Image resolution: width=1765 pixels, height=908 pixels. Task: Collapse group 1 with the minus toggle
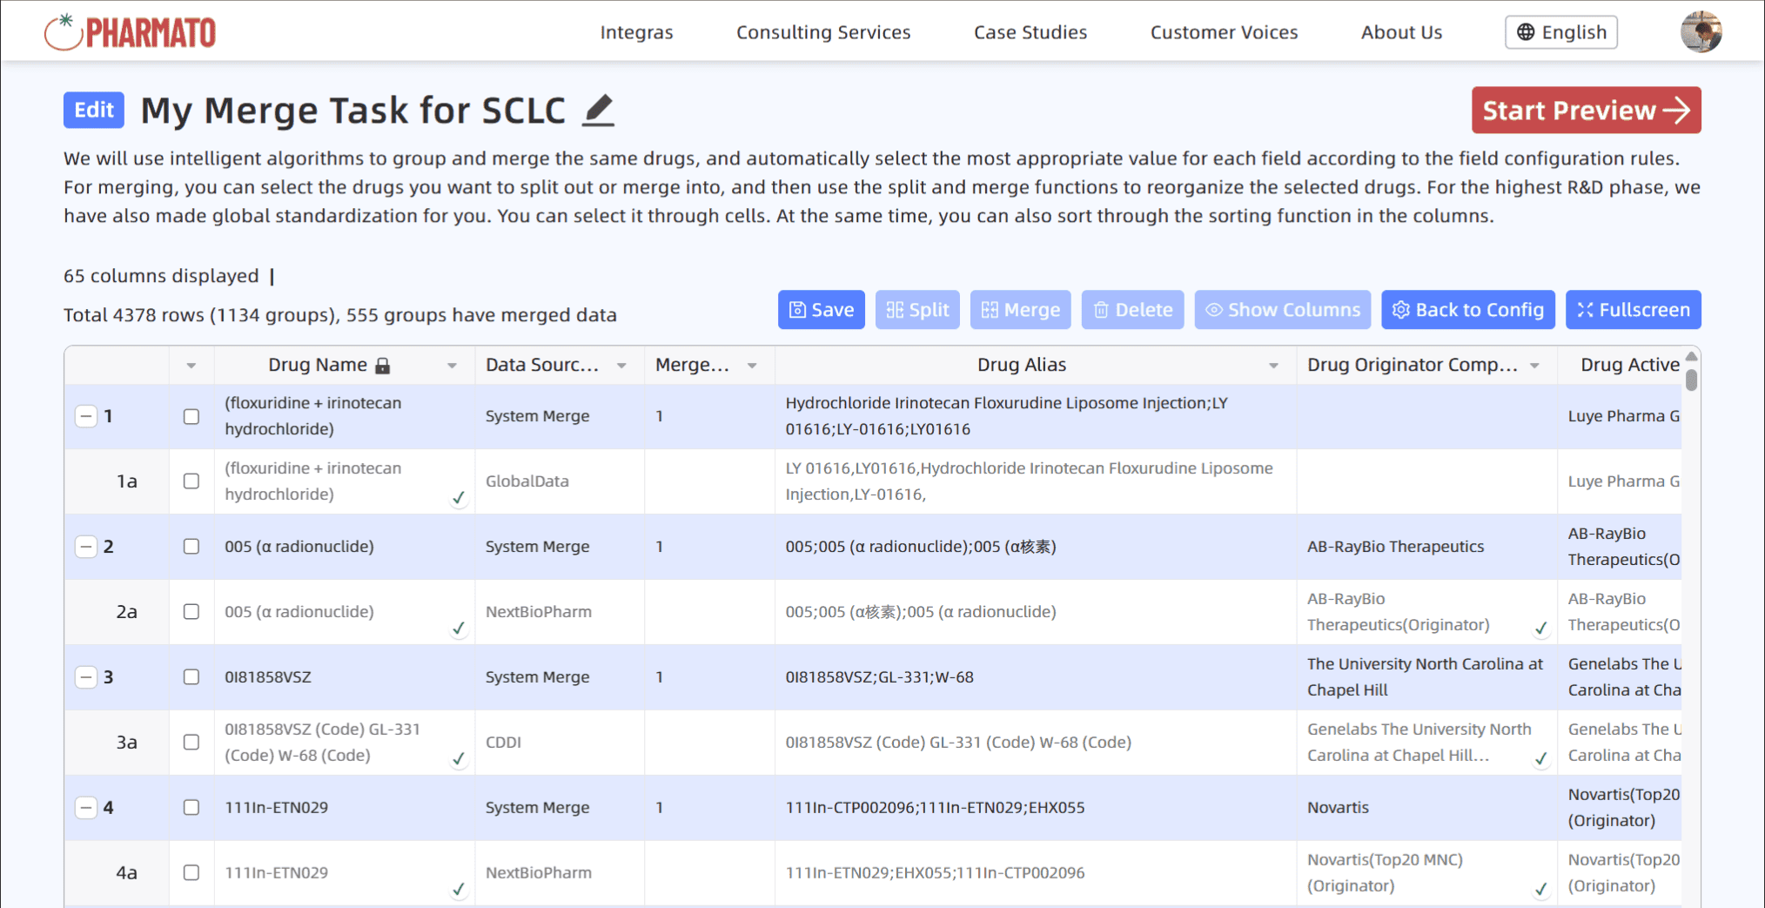(85, 416)
